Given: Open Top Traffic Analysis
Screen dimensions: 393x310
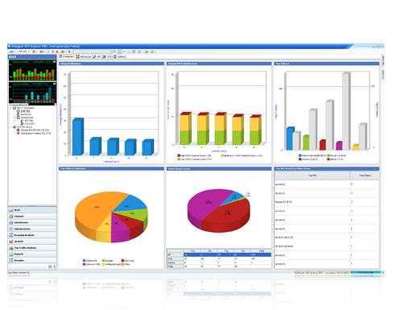Looking at the screenshot, I should pos(32,248).
